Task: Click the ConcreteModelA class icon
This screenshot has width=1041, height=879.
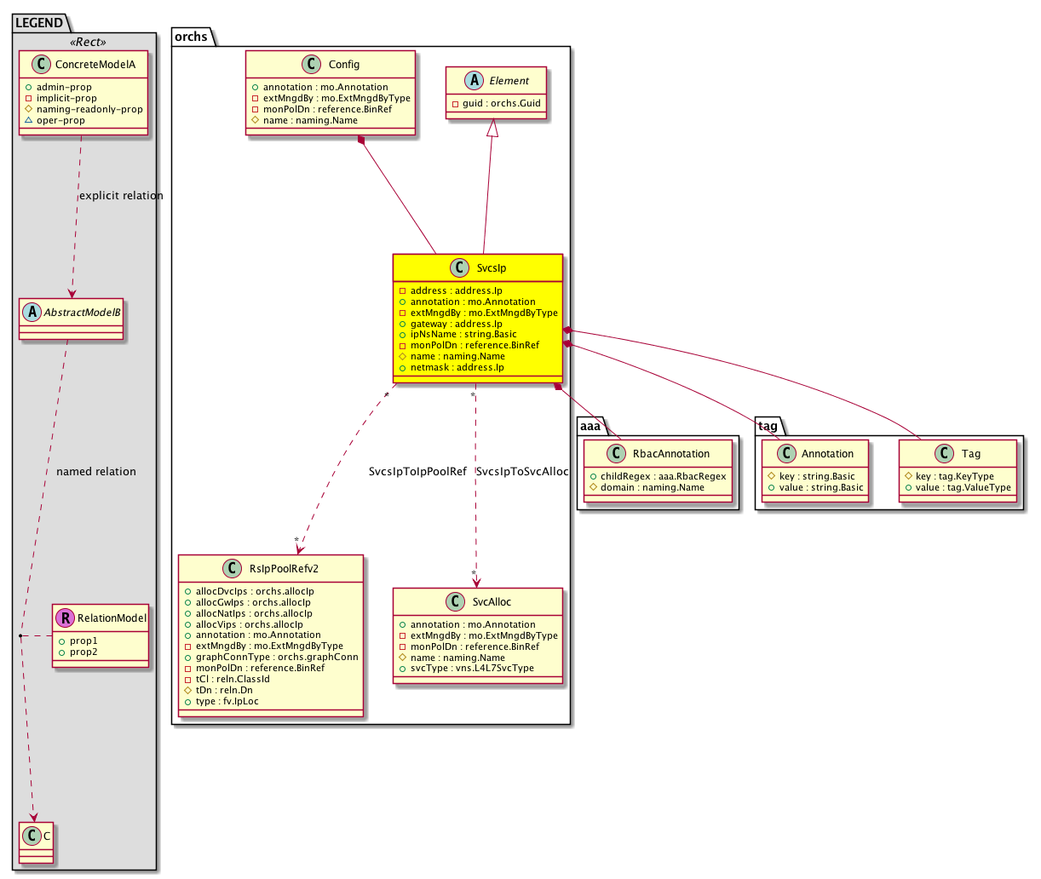Action: (38, 65)
